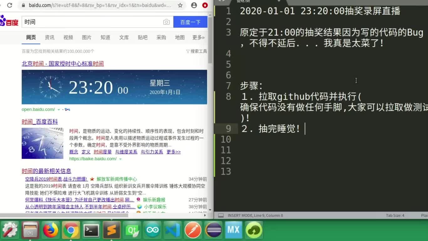Screen dimensions: 428x241
Task: Switch to the 图片 tab
Action: tap(86, 37)
